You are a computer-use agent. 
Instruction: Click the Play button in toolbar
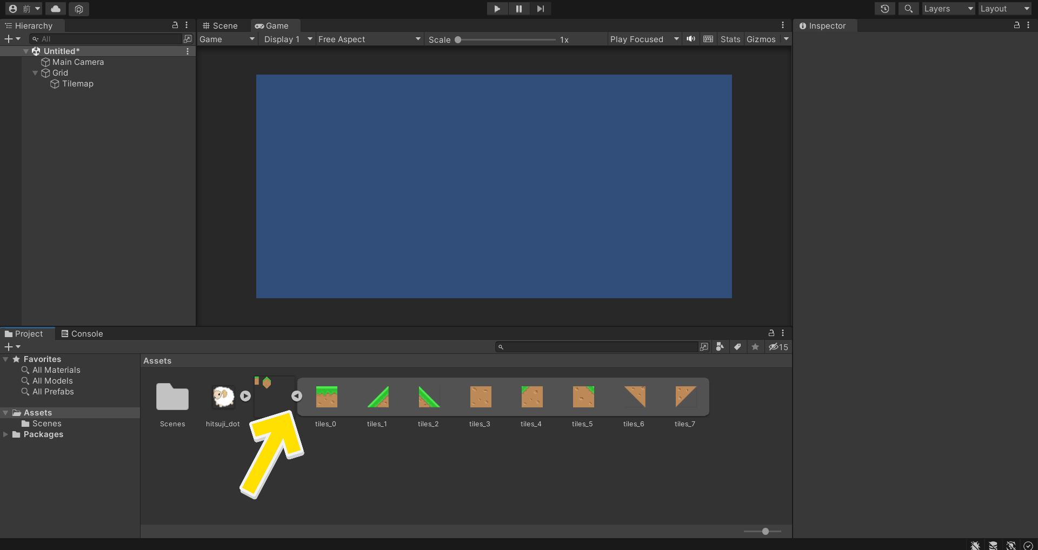497,9
